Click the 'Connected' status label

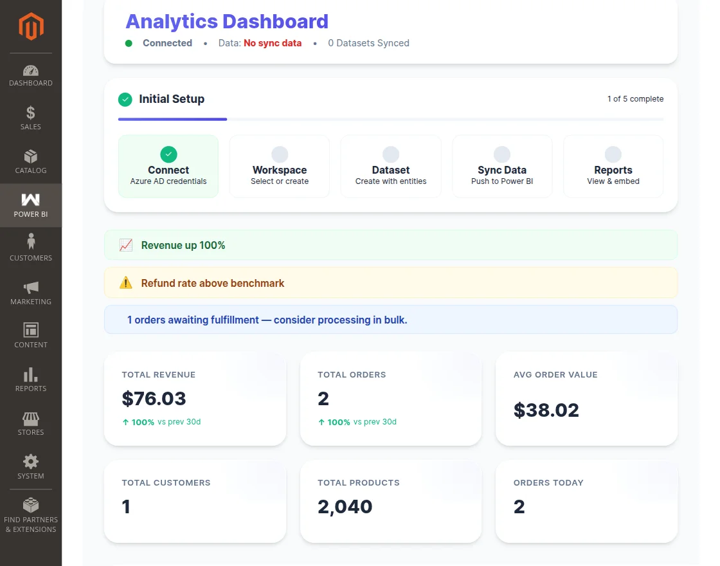168,43
